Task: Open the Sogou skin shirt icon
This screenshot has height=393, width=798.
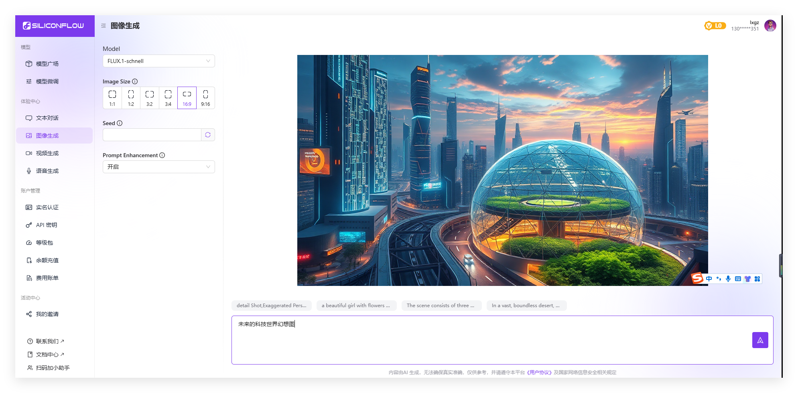Action: pos(747,279)
